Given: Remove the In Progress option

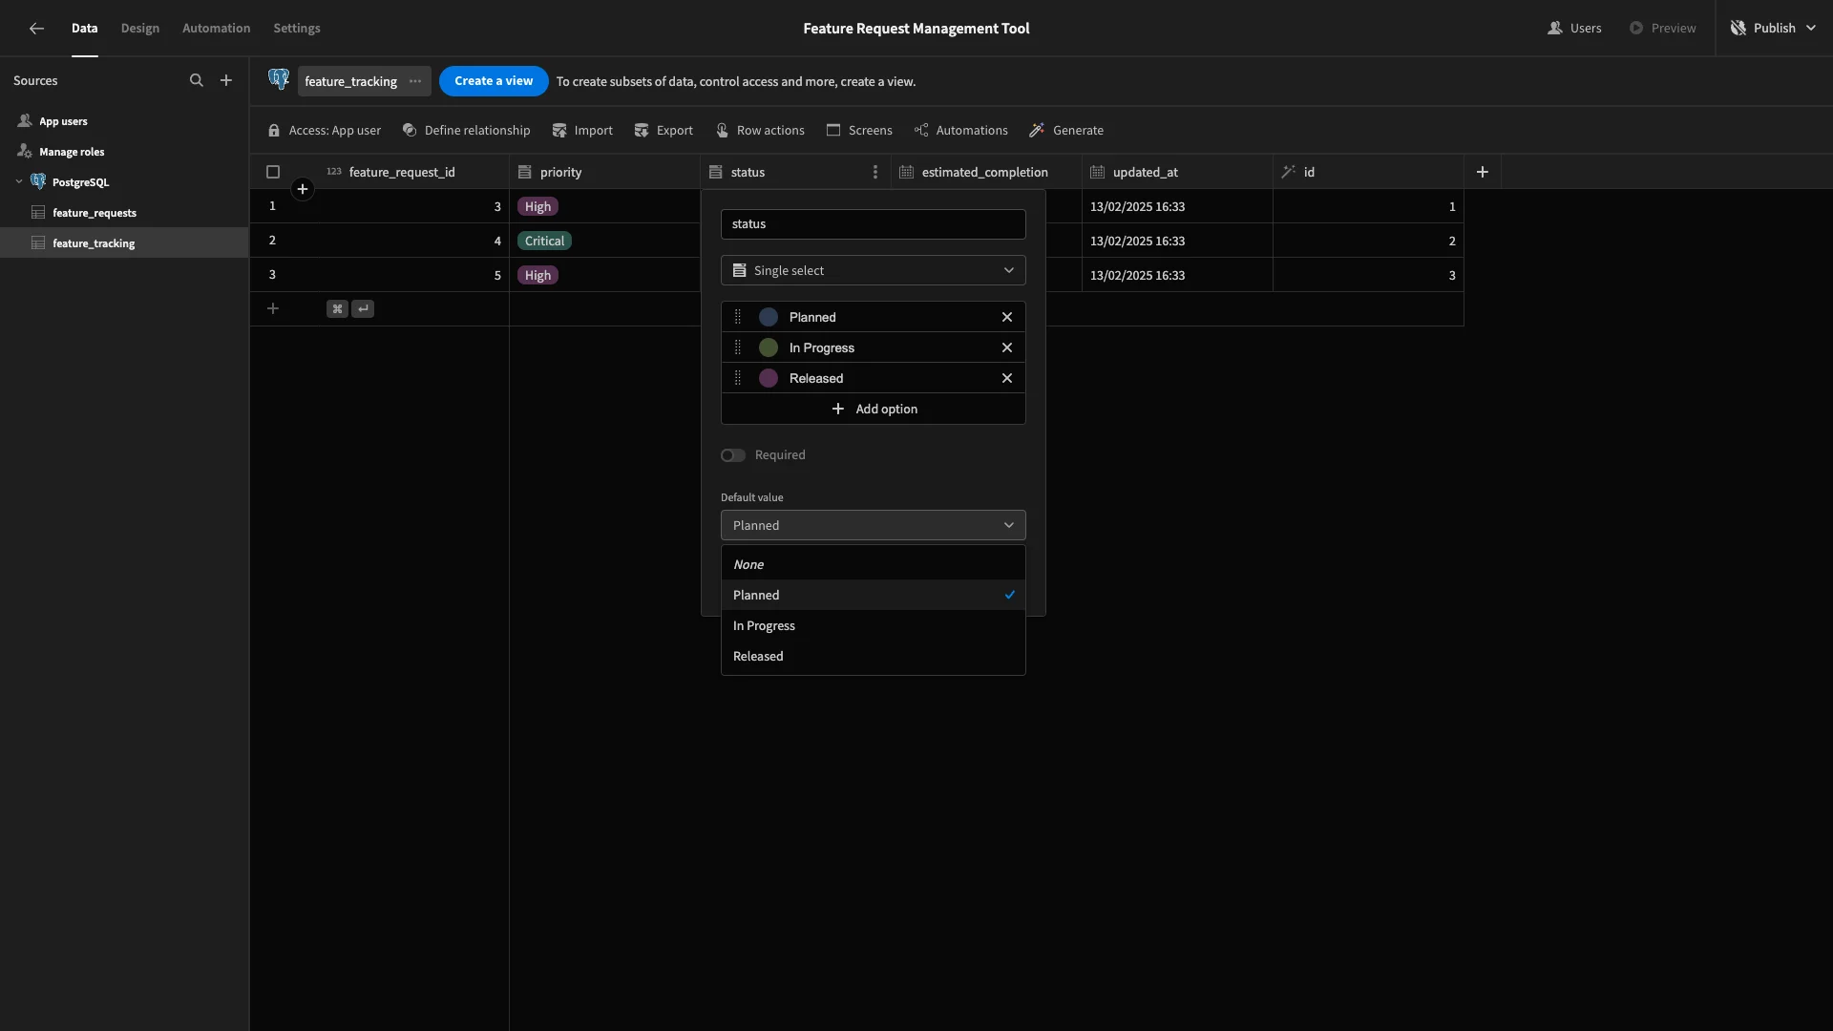Looking at the screenshot, I should coord(1007,347).
